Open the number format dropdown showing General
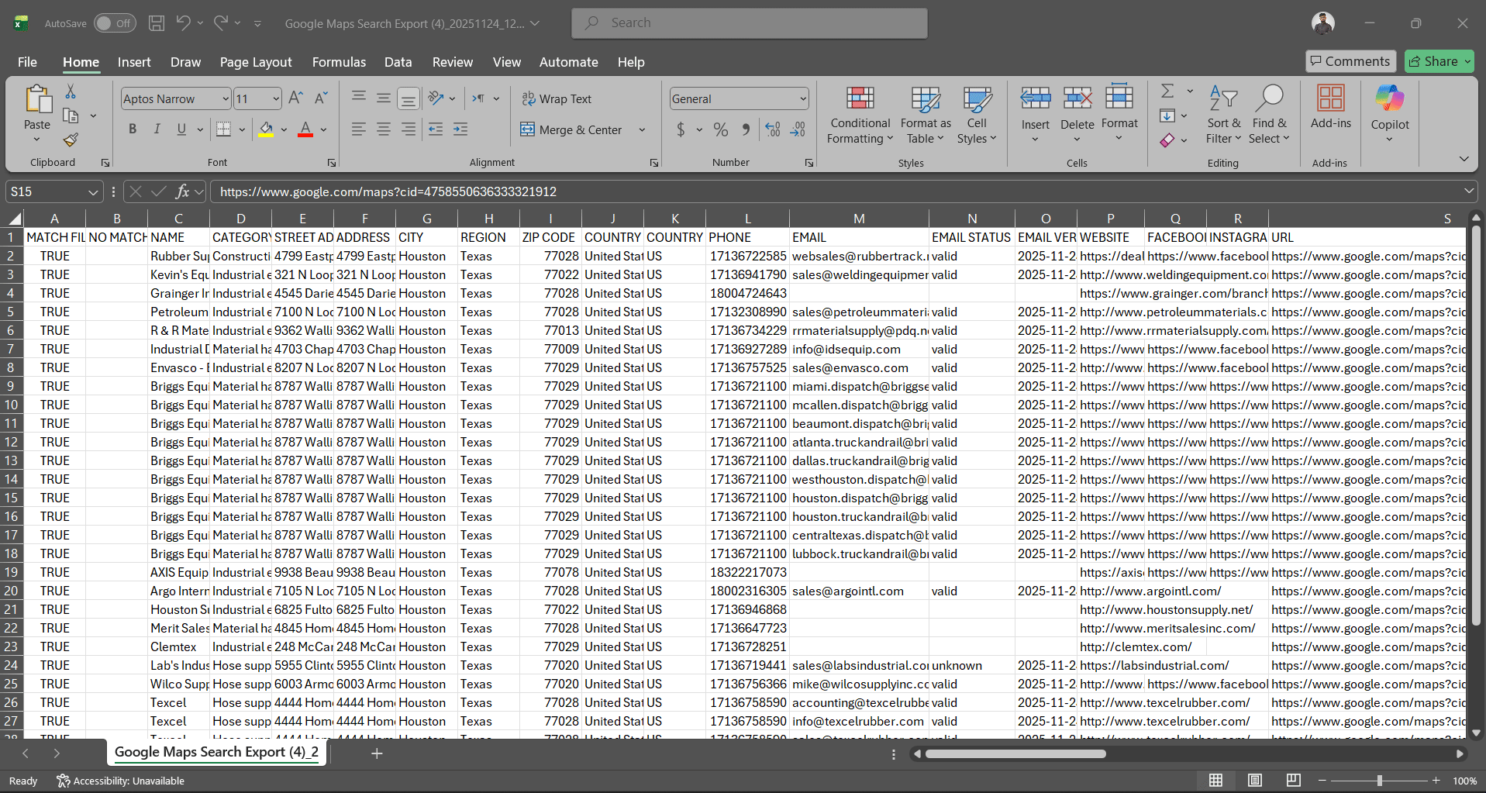Screen dimensions: 1486x793 pos(737,98)
